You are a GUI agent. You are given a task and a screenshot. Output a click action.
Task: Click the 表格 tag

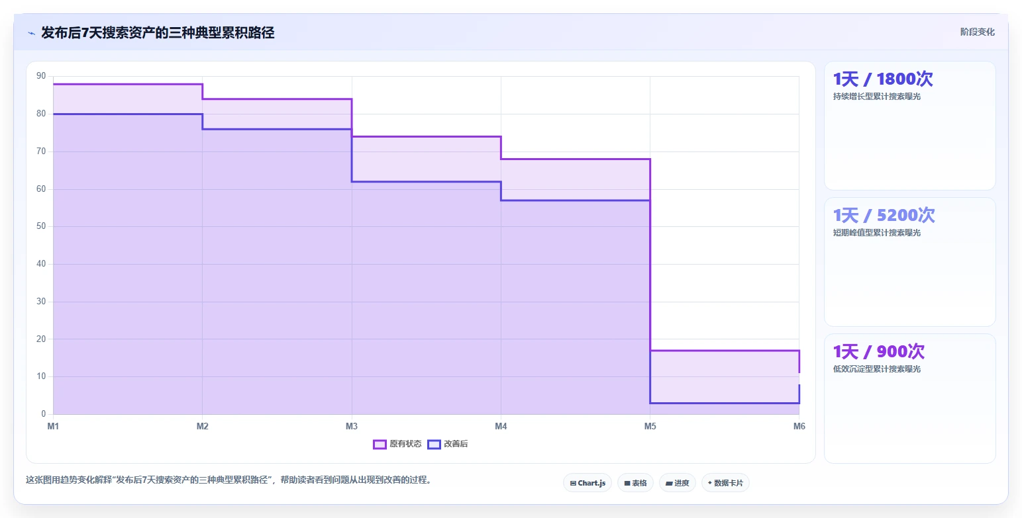[x=635, y=483]
